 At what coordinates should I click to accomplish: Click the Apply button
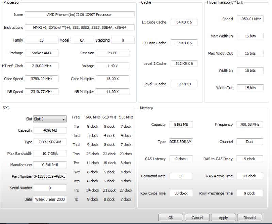point(223,218)
